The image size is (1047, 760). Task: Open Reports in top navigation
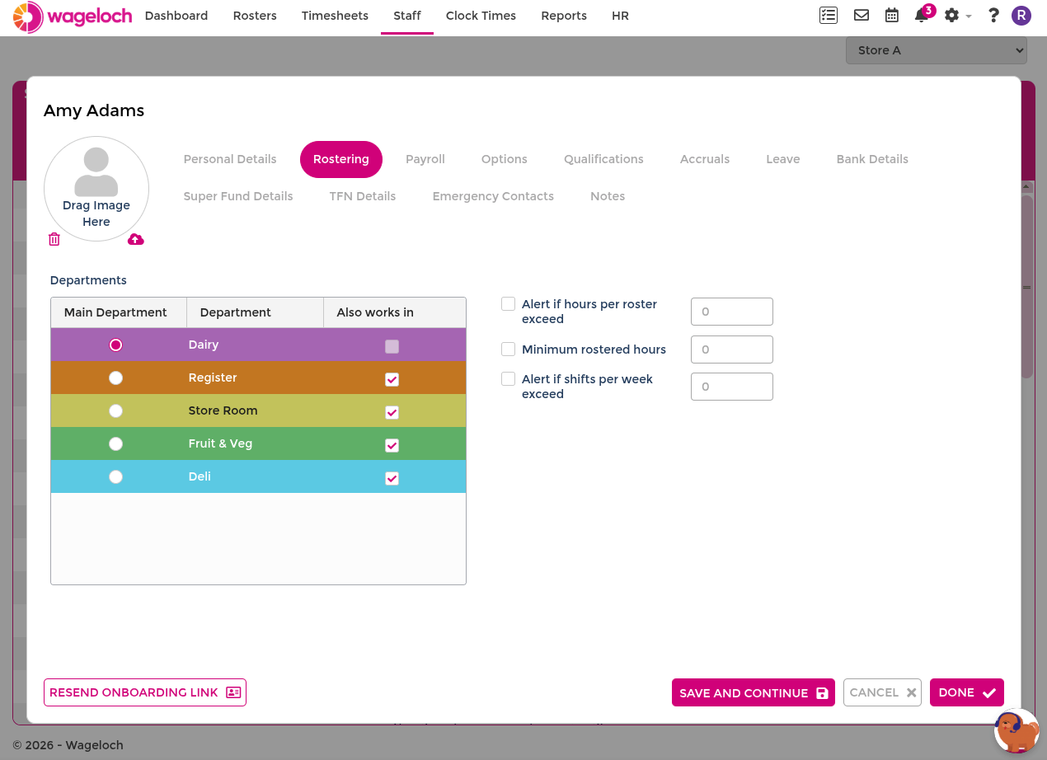564,16
